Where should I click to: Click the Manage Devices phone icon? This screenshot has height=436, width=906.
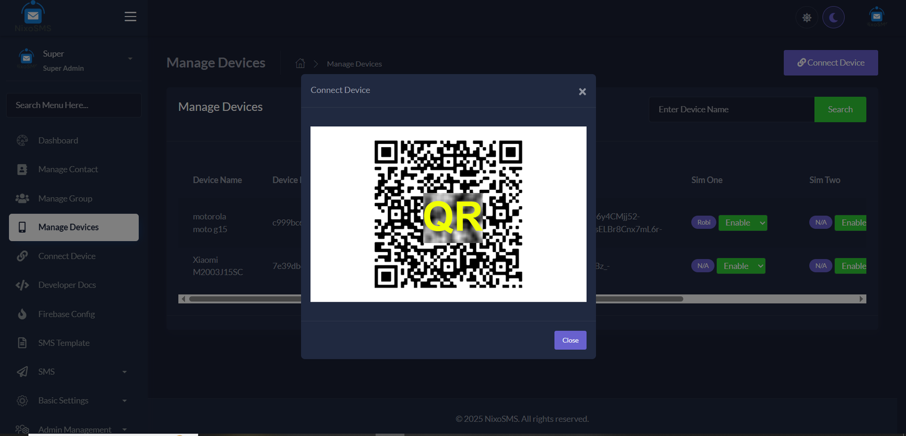click(x=22, y=227)
